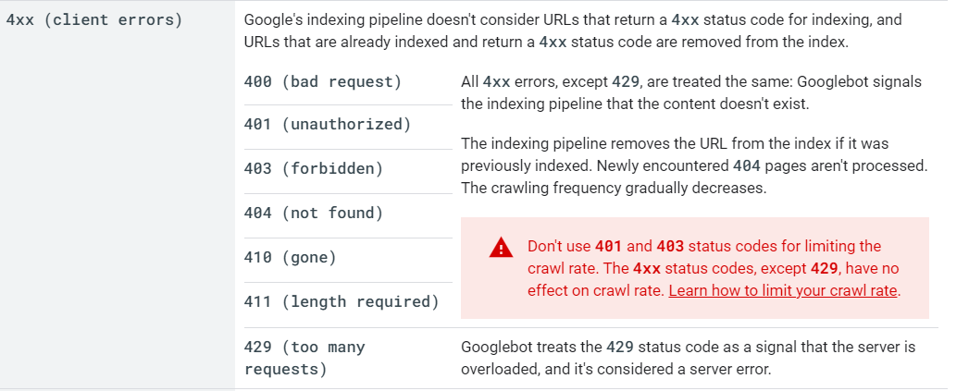This screenshot has width=969, height=391.
Task: Click the bold 429 code in the red warning box
Action: (825, 268)
